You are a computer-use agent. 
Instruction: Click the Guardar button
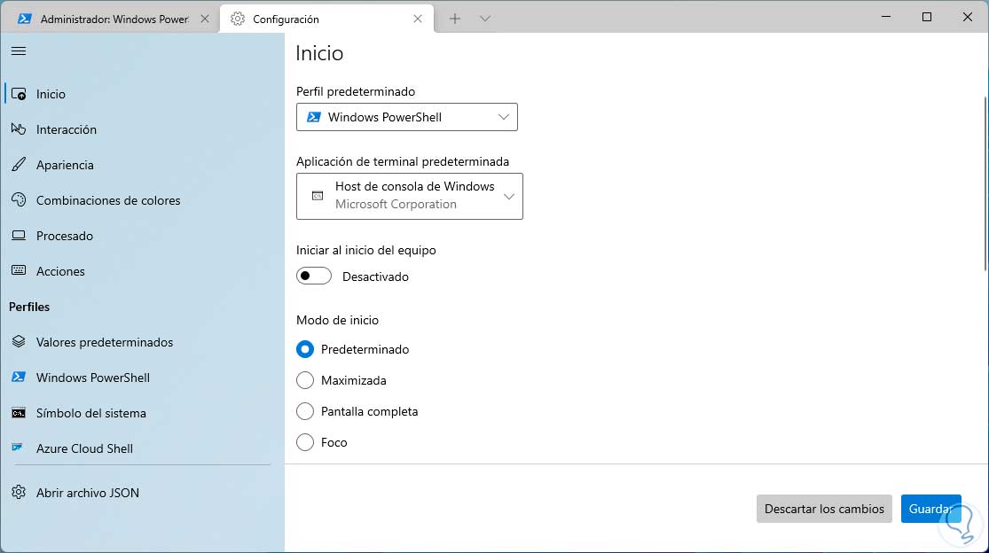click(x=931, y=509)
